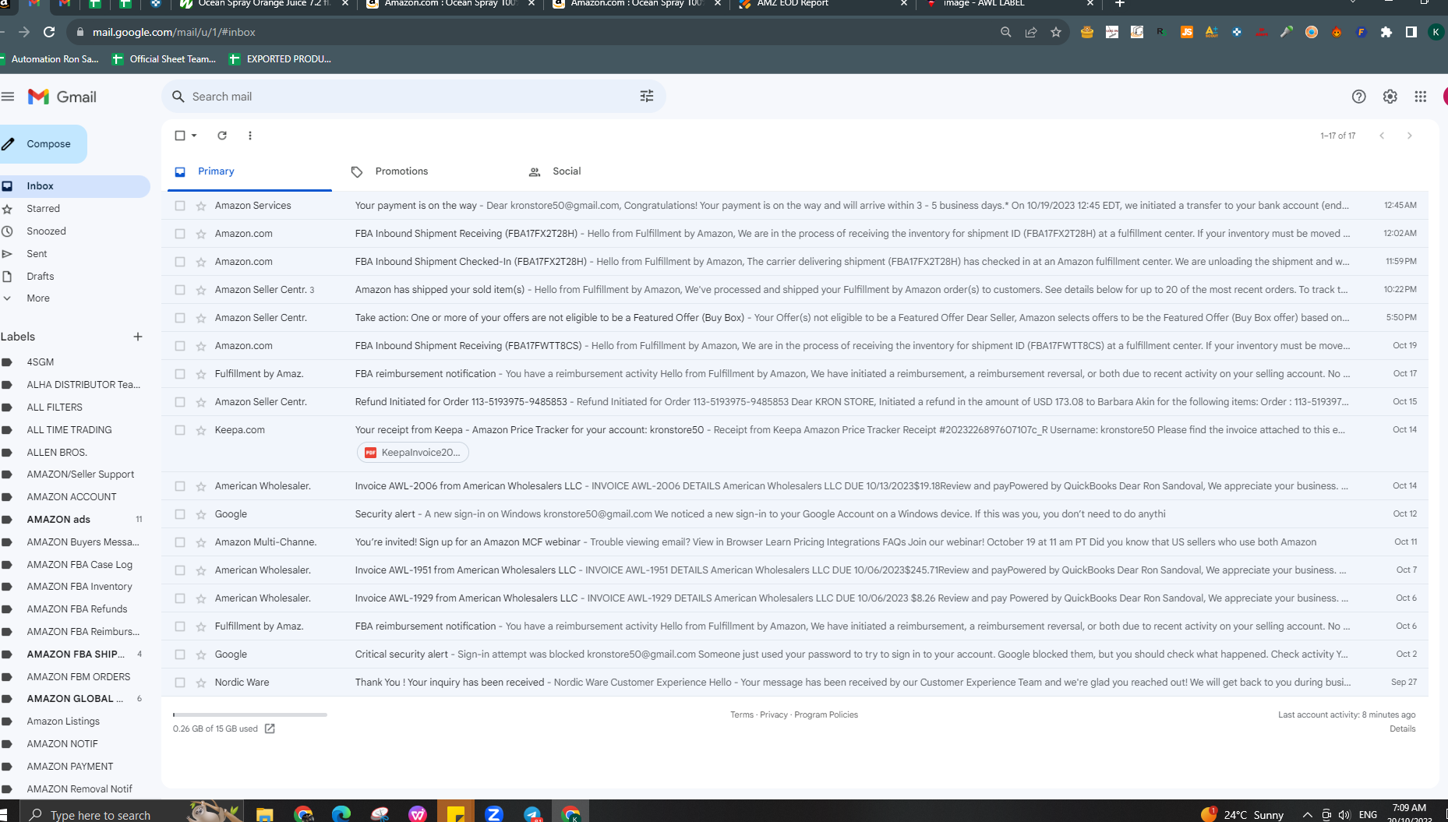This screenshot has width=1448, height=822.
Task: Open the Privacy link in footer
Action: tap(774, 714)
